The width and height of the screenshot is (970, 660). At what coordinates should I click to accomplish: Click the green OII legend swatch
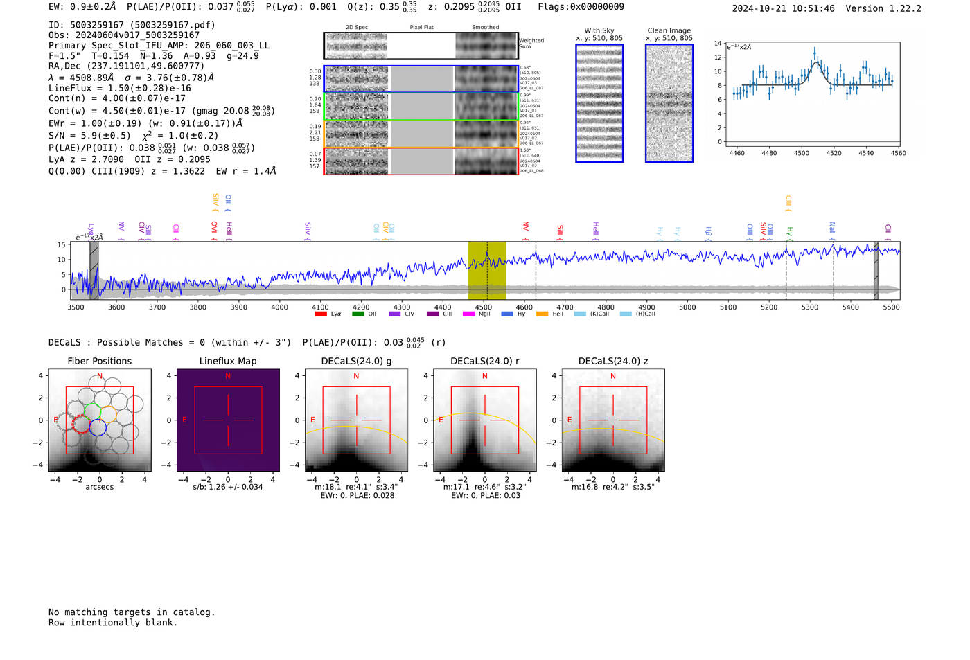point(358,314)
